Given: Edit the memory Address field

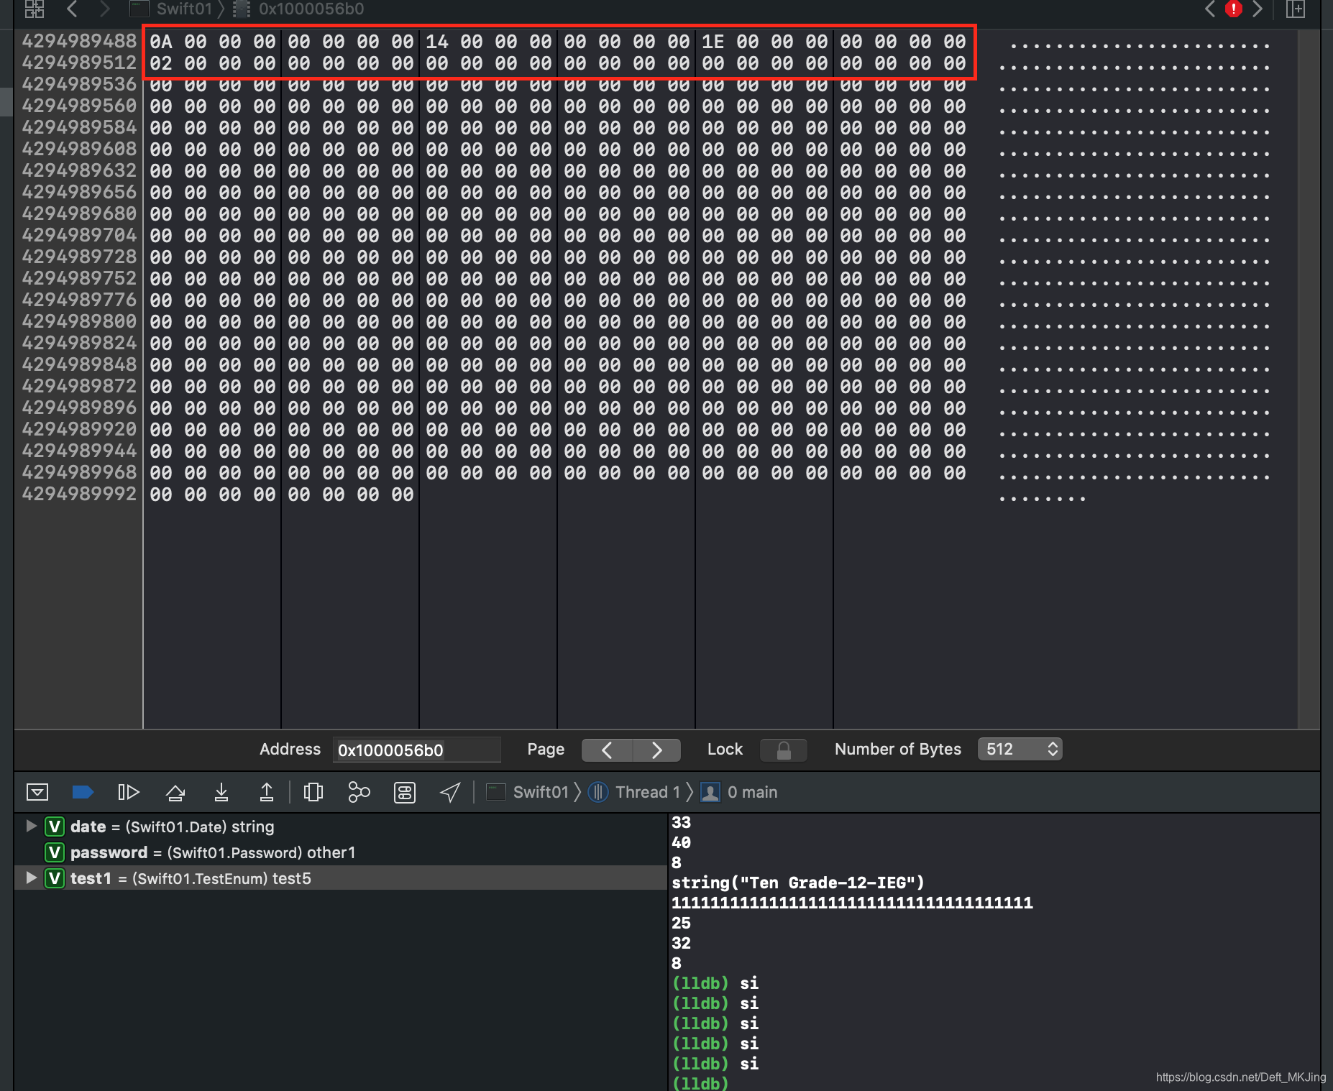Looking at the screenshot, I should (x=416, y=750).
